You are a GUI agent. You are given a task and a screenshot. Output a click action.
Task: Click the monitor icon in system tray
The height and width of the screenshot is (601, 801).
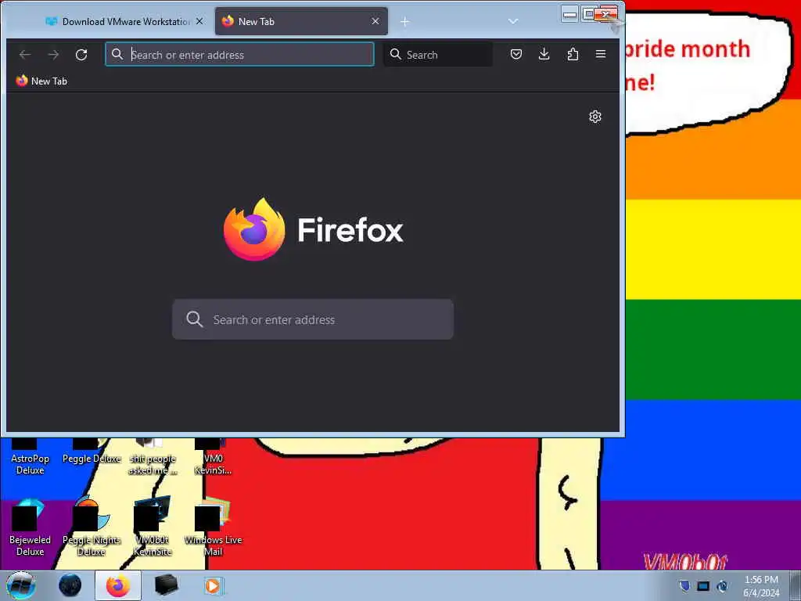coord(703,585)
